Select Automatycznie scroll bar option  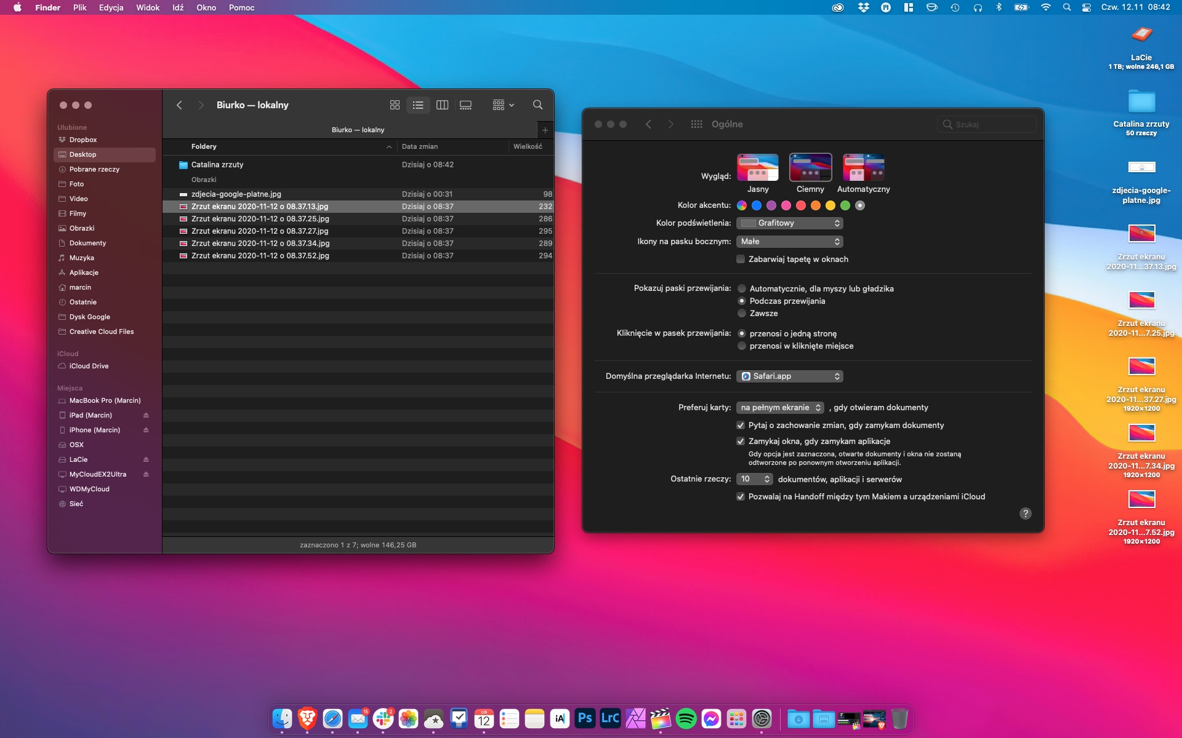tap(742, 288)
